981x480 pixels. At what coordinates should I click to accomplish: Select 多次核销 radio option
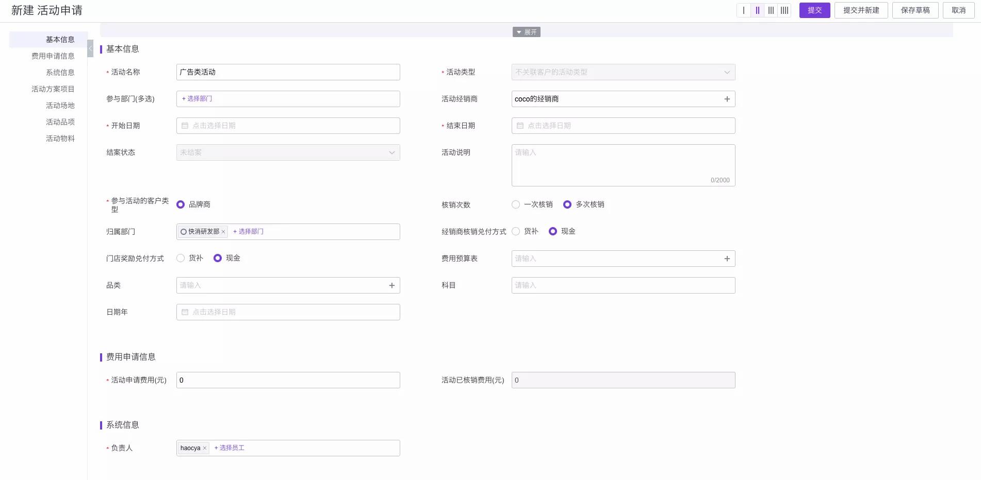tap(567, 204)
